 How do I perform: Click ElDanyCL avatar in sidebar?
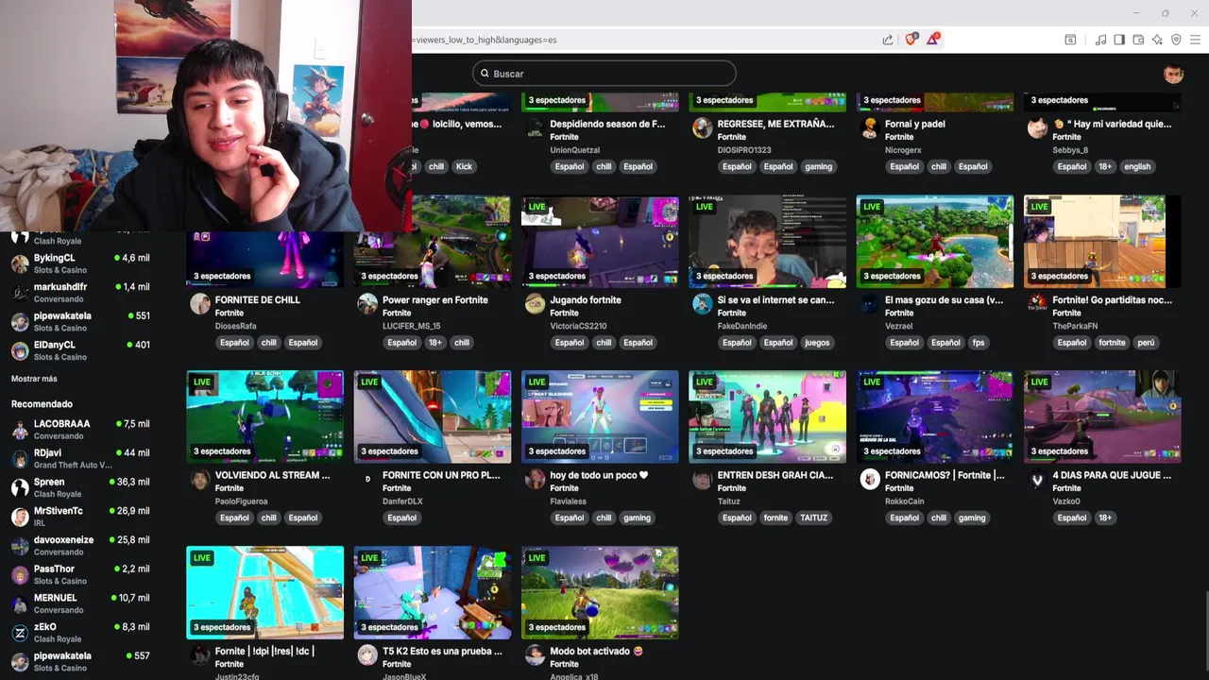20,350
